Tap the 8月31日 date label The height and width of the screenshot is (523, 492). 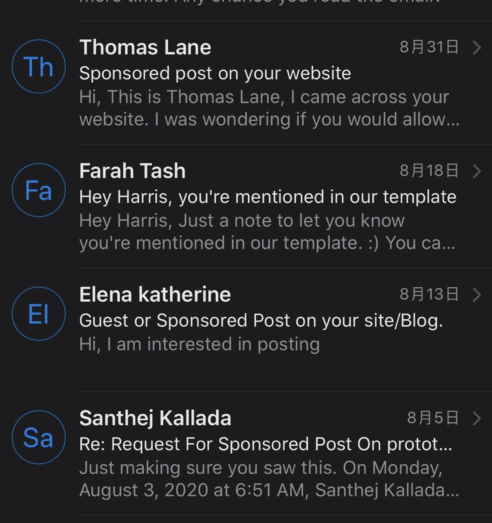(429, 48)
